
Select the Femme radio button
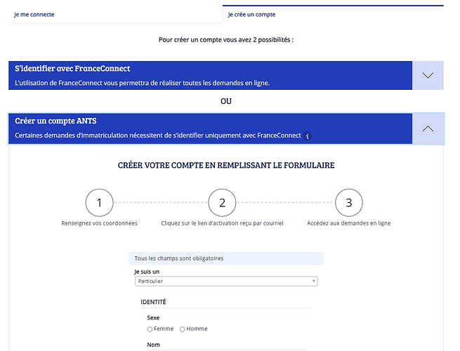150,329
